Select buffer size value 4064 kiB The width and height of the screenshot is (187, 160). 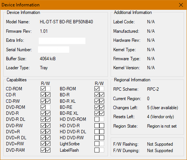point(48,59)
